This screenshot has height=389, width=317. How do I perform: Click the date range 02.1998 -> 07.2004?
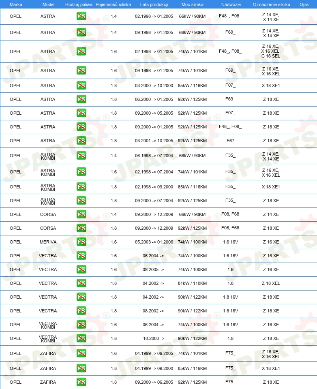[x=154, y=172]
